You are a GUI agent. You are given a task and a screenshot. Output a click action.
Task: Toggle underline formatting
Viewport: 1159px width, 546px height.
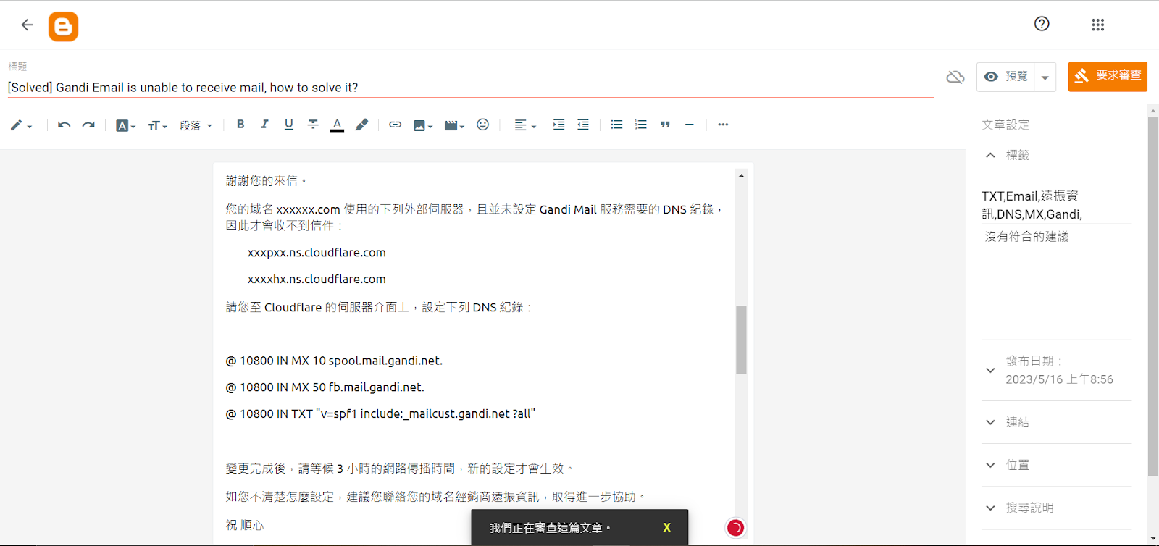tap(288, 125)
